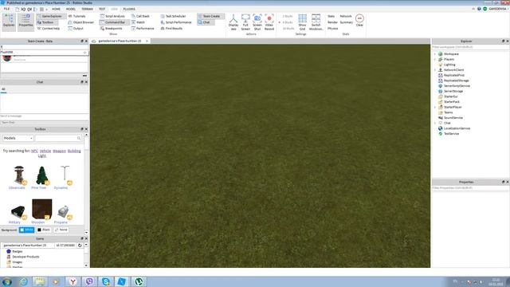
Task: Enter Full Screen mode
Action: point(245,22)
